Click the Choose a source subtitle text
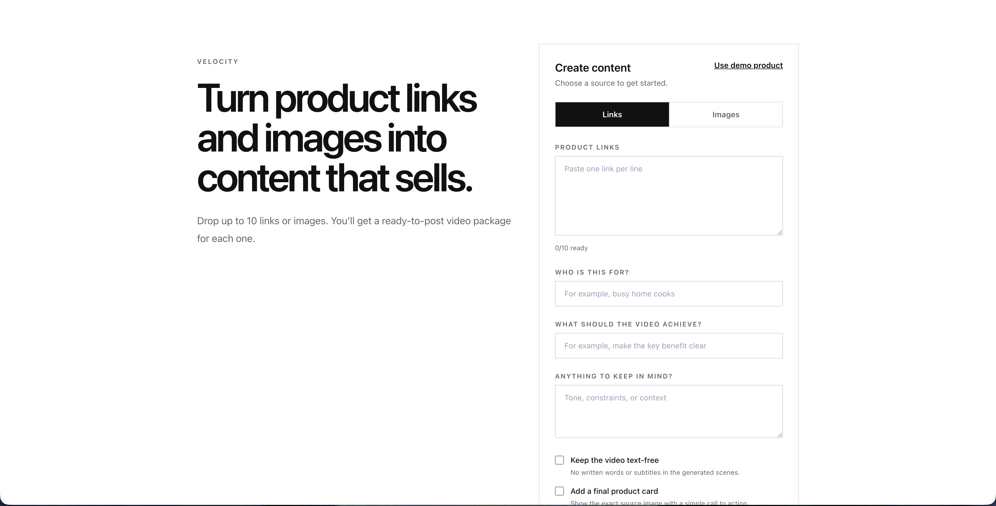The image size is (996, 506). coord(611,83)
